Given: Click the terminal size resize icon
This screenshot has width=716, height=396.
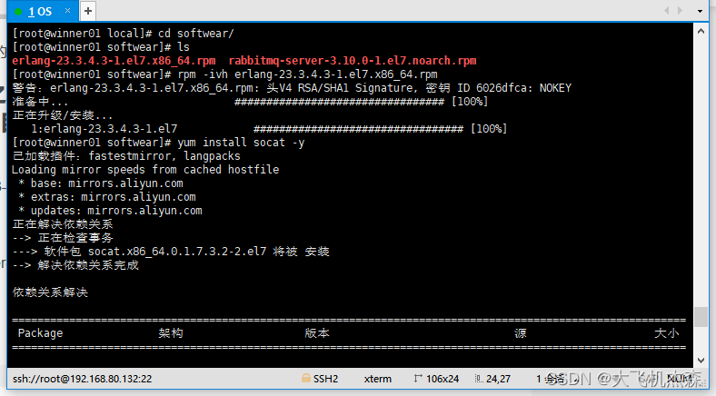Looking at the screenshot, I should click(x=418, y=378).
